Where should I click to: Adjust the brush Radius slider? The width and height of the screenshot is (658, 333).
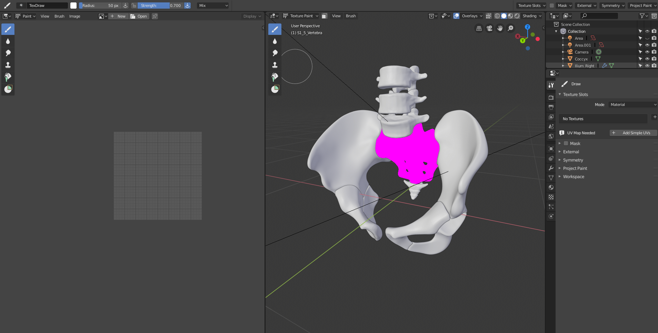[100, 6]
